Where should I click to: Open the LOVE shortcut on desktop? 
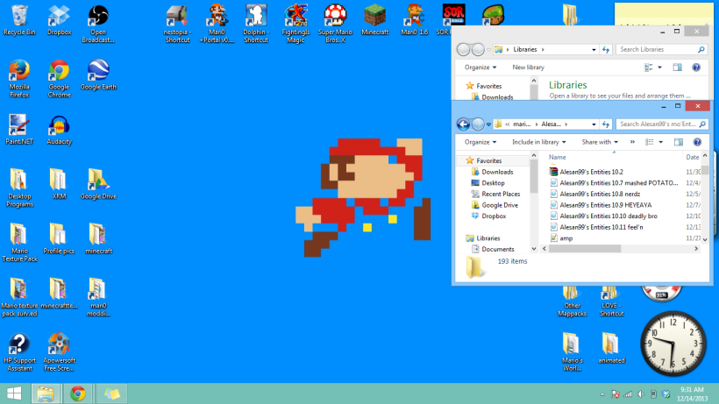click(x=611, y=302)
